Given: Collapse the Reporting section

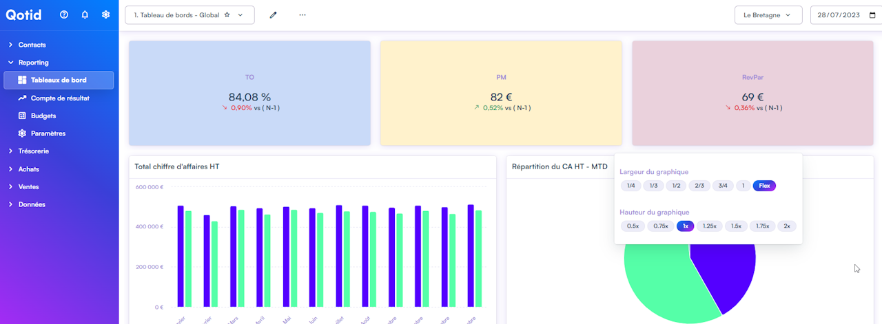Looking at the screenshot, I should (x=33, y=63).
